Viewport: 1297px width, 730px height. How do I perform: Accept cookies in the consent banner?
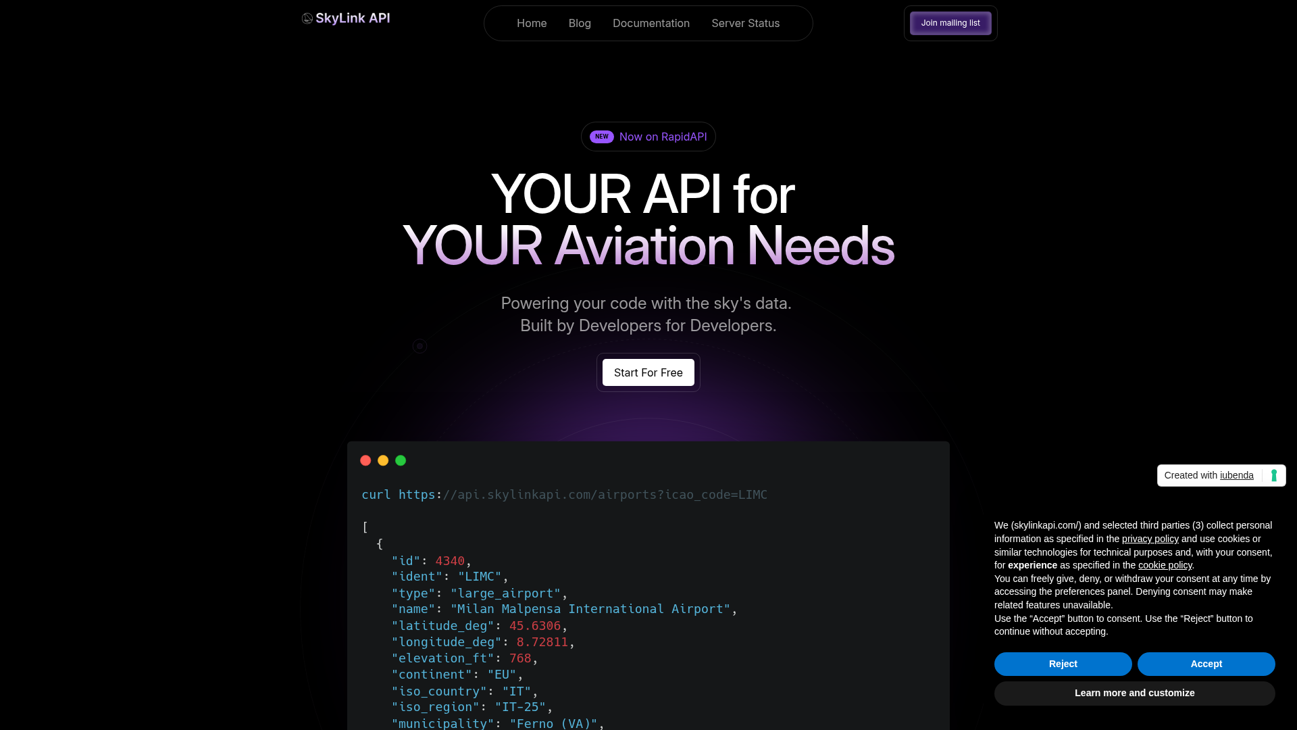click(x=1206, y=664)
